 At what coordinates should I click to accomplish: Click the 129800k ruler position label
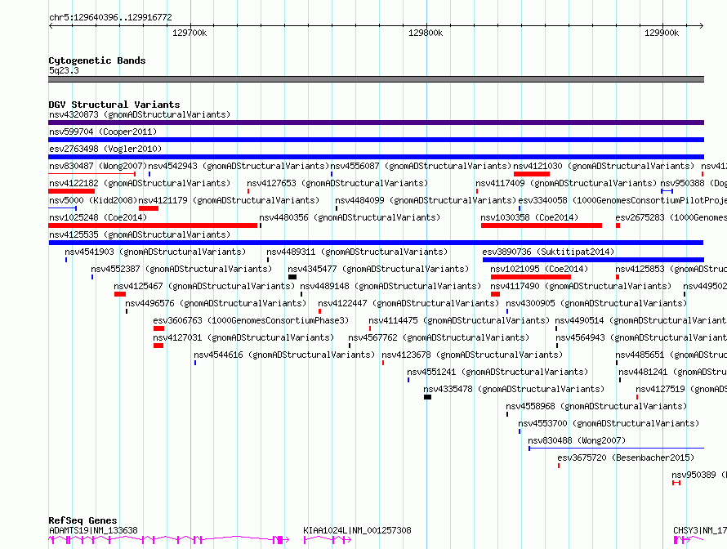(426, 33)
